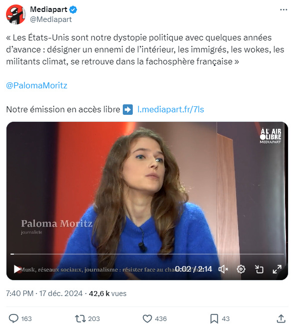
Task: Seek along the video progress bar
Action: tap(147, 254)
